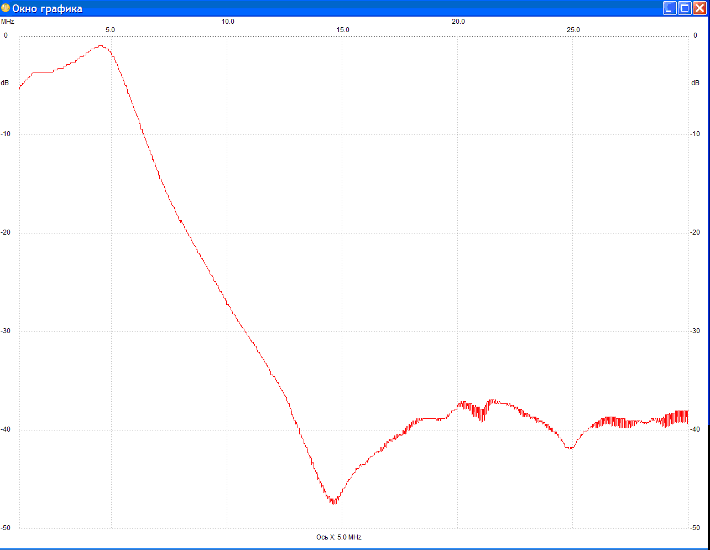This screenshot has width=710, height=550.
Task: Maximize the Окно графика window
Action: (685, 8)
